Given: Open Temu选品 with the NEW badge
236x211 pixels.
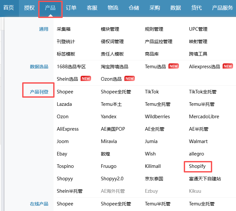Looking at the screenshot, I should [155, 66].
